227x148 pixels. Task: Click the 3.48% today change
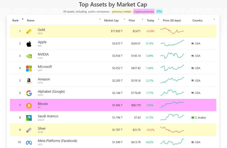coord(150,56)
